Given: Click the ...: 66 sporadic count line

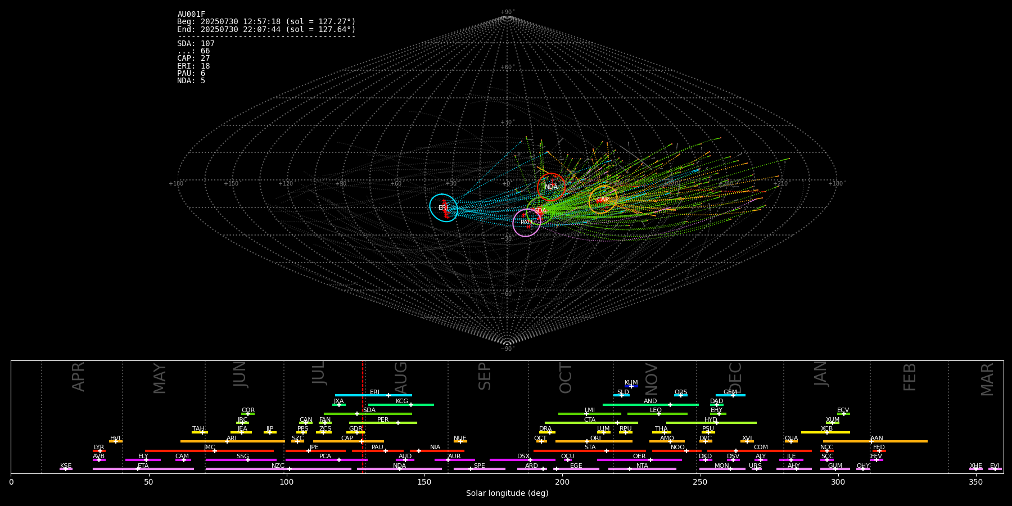Looking at the screenshot, I should pos(193,51).
